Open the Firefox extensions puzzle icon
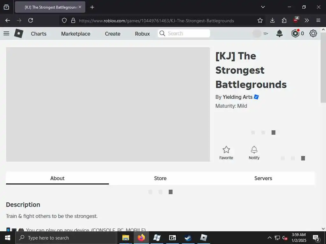326x244 pixels. (284, 20)
